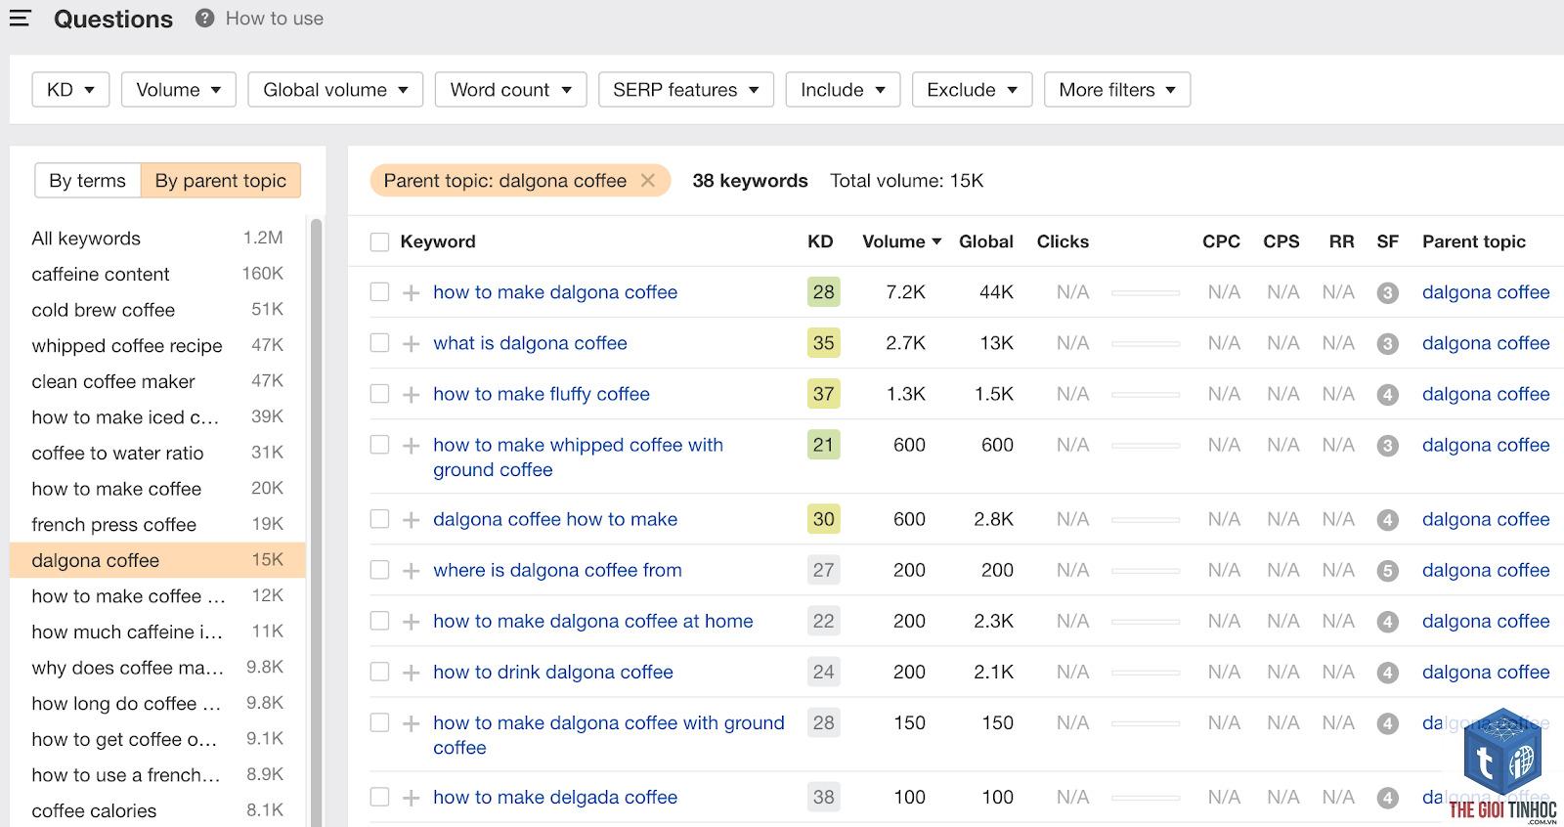The height and width of the screenshot is (827, 1564).
Task: Check the 'where is dalgona coffee from' row
Action: pos(379,570)
